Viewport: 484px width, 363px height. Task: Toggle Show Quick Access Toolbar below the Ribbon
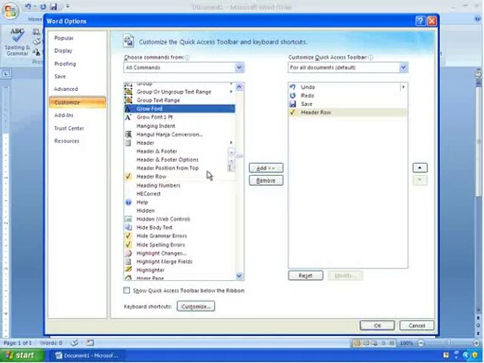[x=127, y=290]
